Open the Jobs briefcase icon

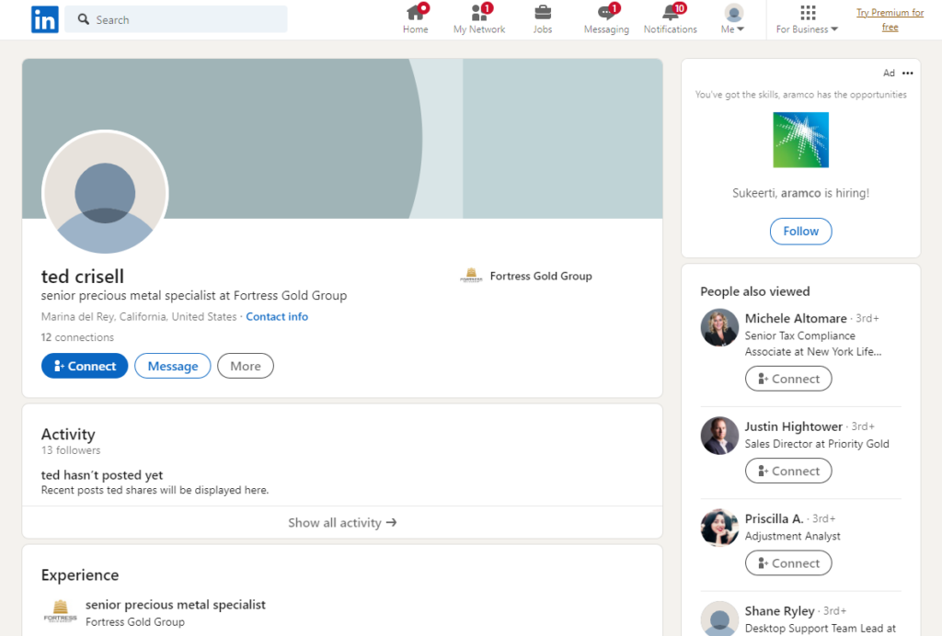[x=543, y=13]
